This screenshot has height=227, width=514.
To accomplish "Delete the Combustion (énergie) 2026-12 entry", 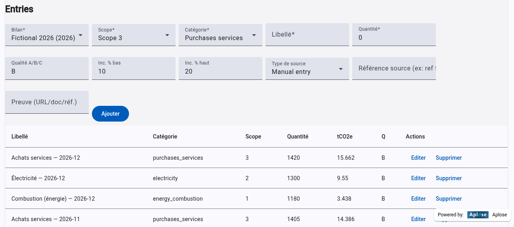I will point(449,199).
